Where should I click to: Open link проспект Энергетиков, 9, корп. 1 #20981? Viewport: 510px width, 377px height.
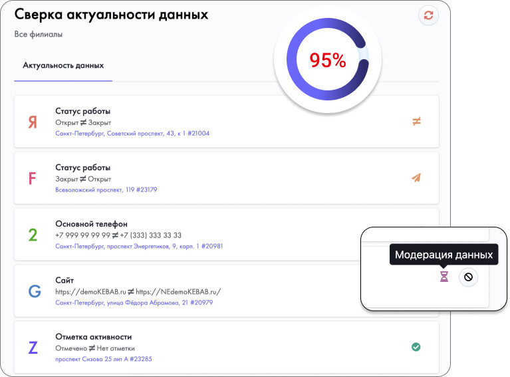(139, 246)
